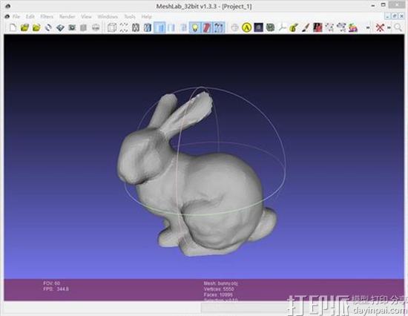The width and height of the screenshot is (408, 316).
Task: Click the second point-cluster selection tool
Action: (x=341, y=27)
